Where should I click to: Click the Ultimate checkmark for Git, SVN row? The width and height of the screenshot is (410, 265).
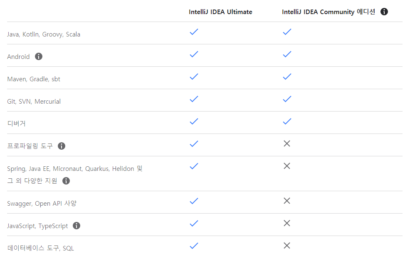tap(194, 99)
